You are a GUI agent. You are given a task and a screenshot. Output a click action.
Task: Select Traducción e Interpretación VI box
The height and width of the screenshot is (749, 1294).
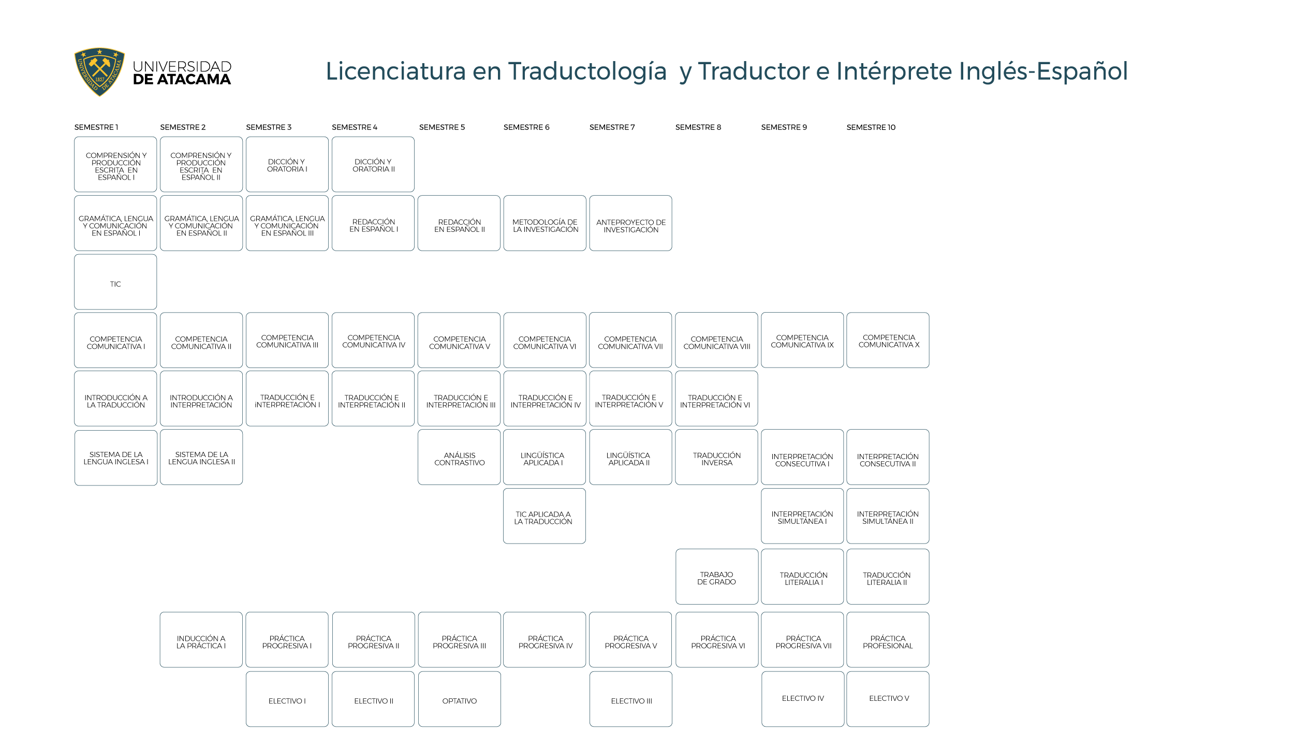(717, 399)
